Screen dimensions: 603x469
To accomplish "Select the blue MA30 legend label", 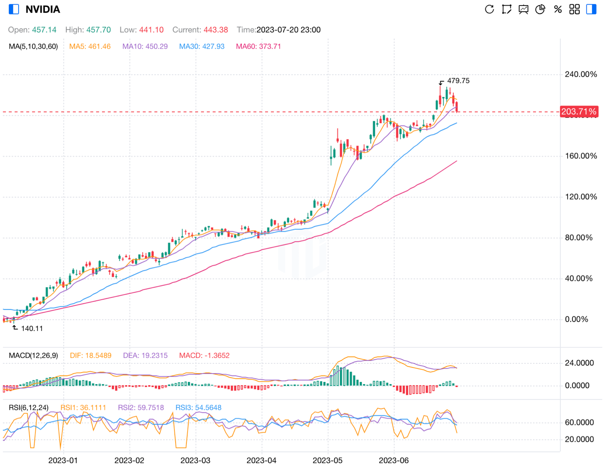I will pyautogui.click(x=202, y=46).
